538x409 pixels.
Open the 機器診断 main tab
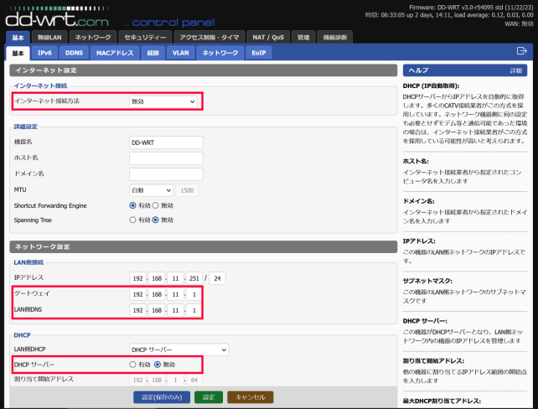click(x=335, y=37)
